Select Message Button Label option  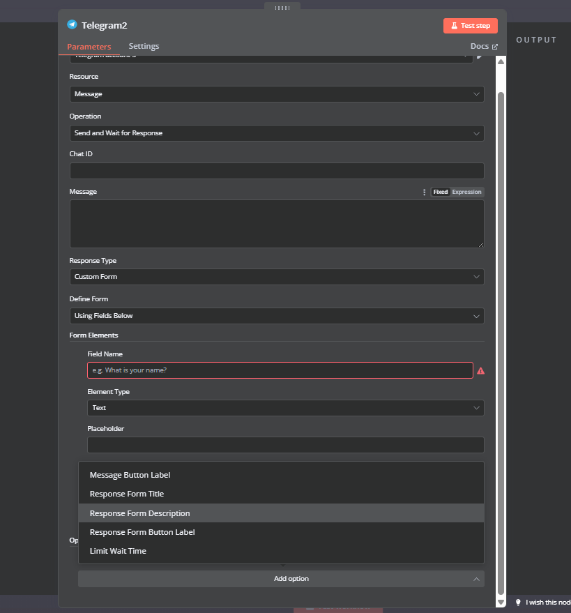281,475
